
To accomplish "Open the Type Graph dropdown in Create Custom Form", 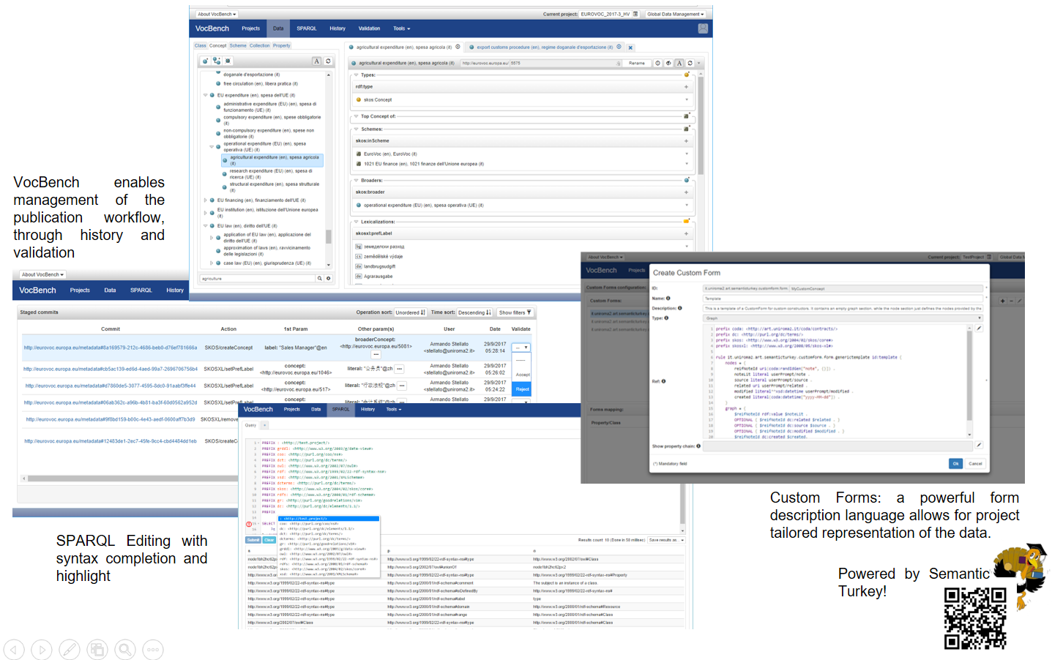I will 842,318.
